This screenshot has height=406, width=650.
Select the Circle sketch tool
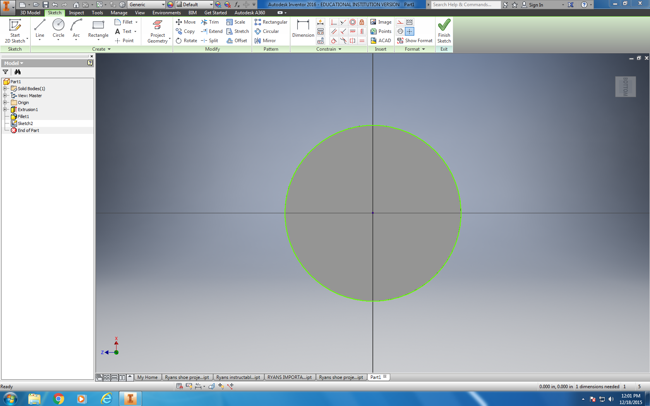click(x=58, y=29)
